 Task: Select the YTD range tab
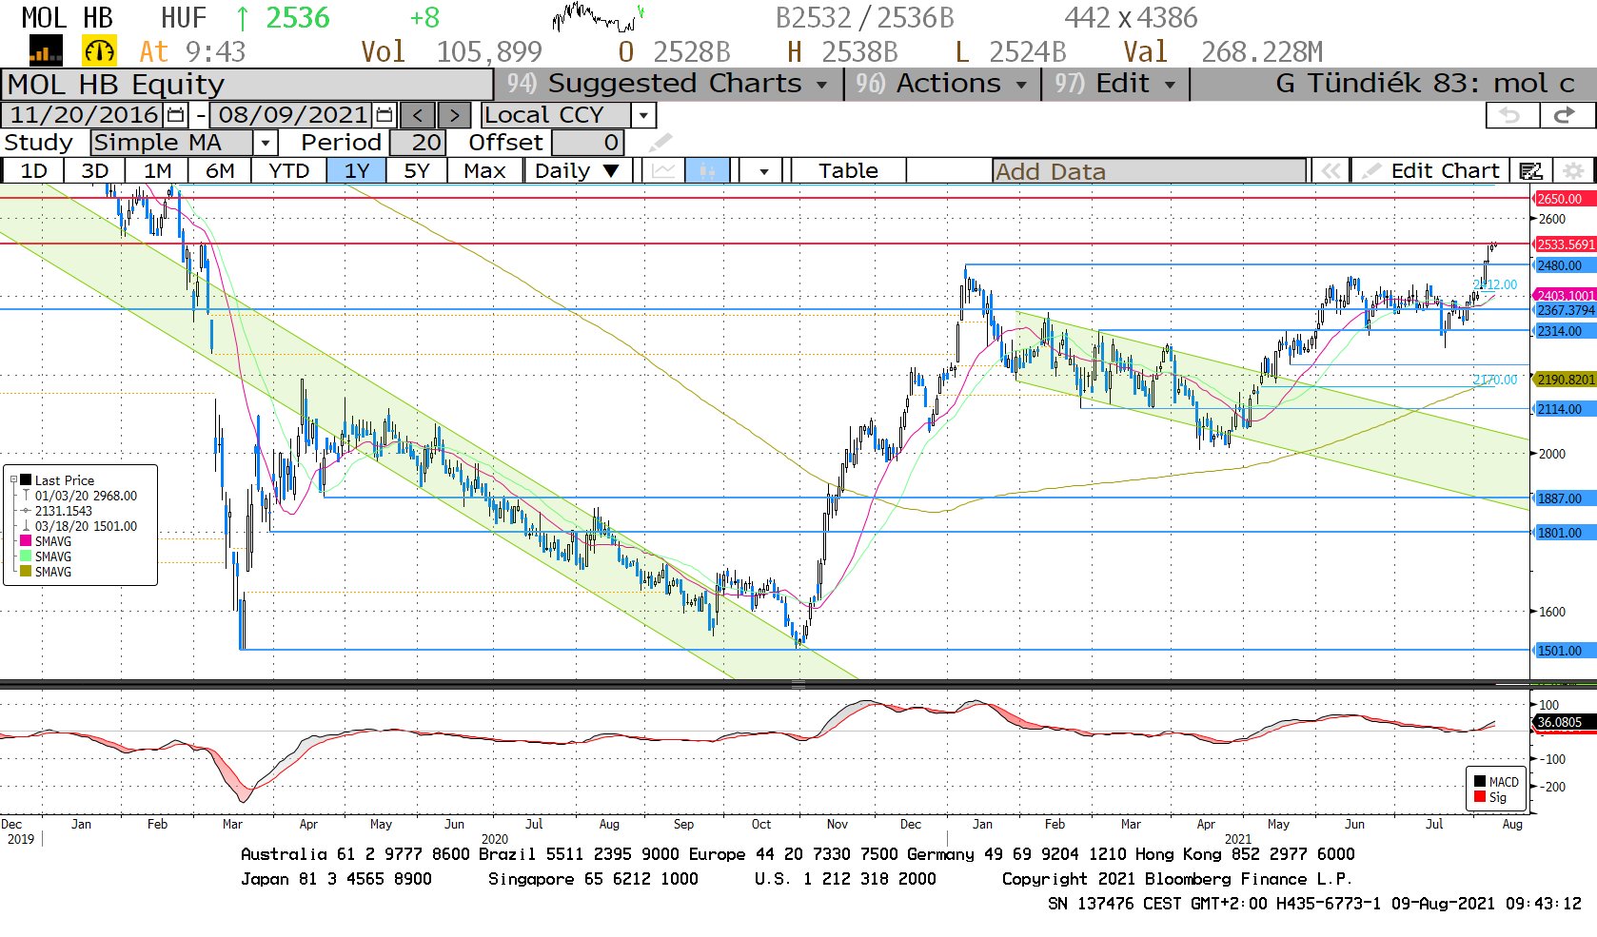click(x=288, y=170)
